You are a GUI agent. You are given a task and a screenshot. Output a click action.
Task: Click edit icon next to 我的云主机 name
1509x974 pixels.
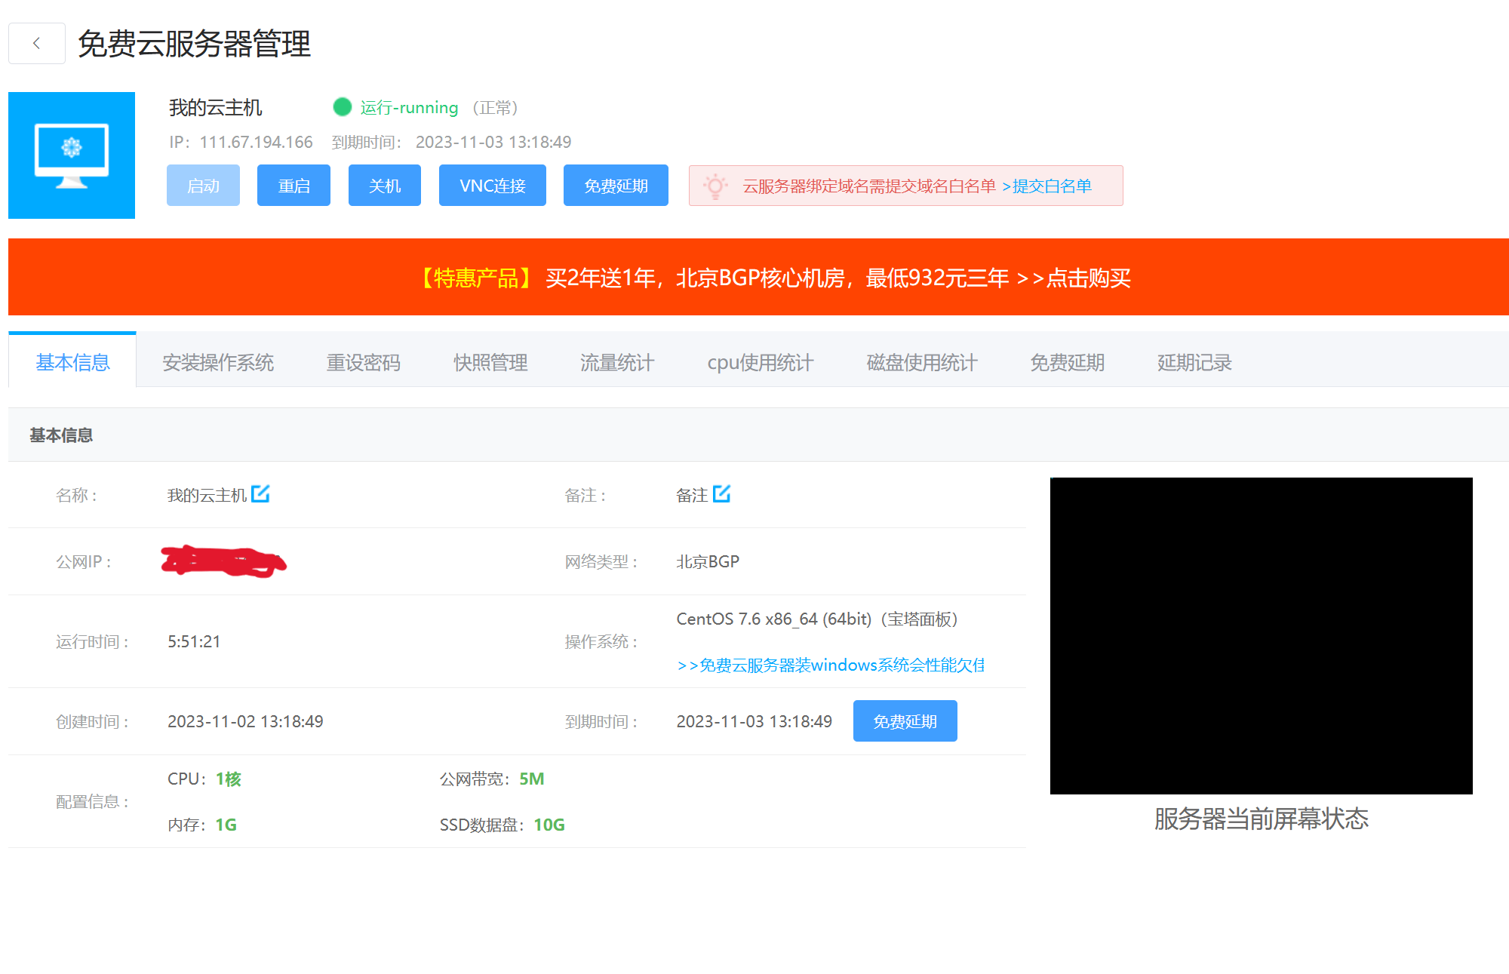click(x=260, y=494)
